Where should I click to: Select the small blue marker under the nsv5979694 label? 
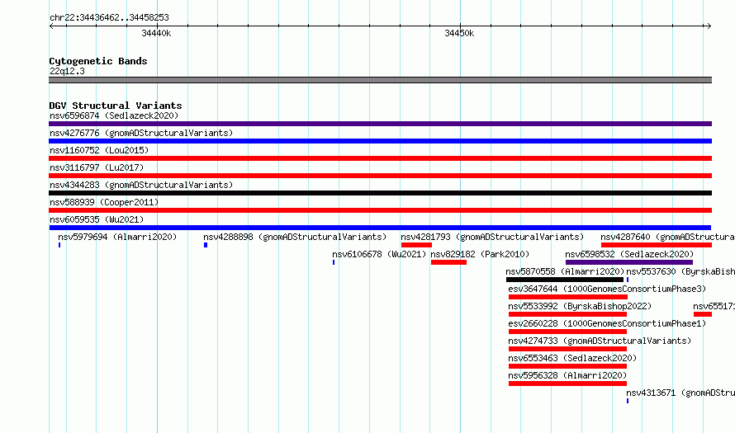tap(59, 245)
